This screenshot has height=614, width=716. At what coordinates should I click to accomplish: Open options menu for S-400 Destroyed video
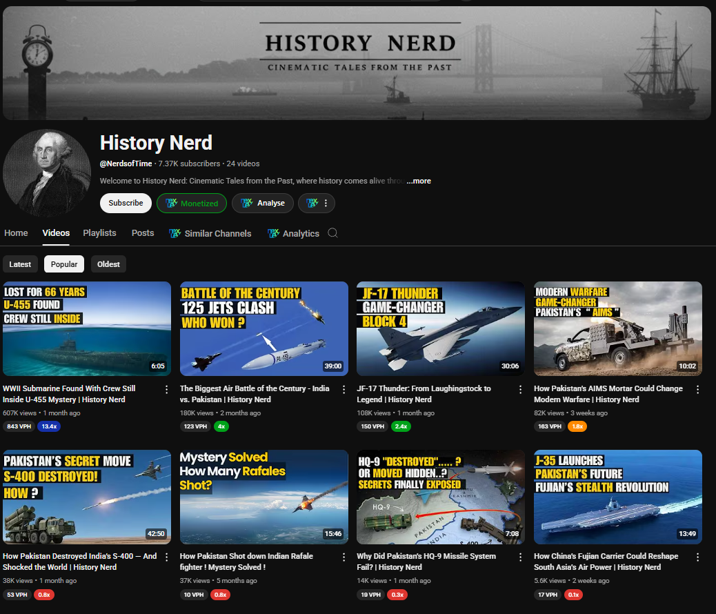pyautogui.click(x=166, y=557)
